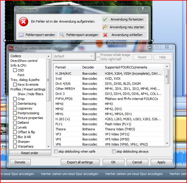Select DirectShow control in the sidebar
This screenshot has width=187, height=183.
coord(24,61)
